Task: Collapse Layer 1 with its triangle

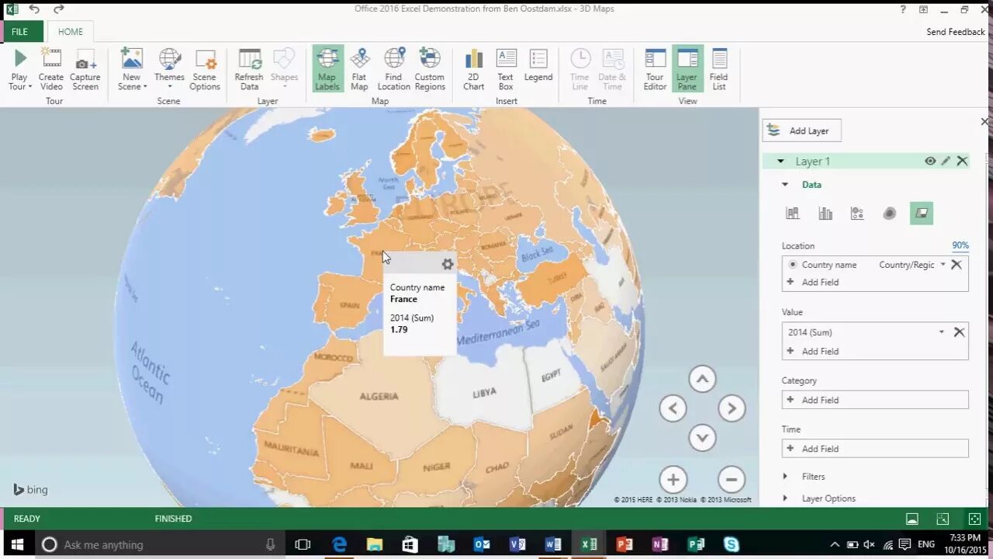Action: coord(780,161)
